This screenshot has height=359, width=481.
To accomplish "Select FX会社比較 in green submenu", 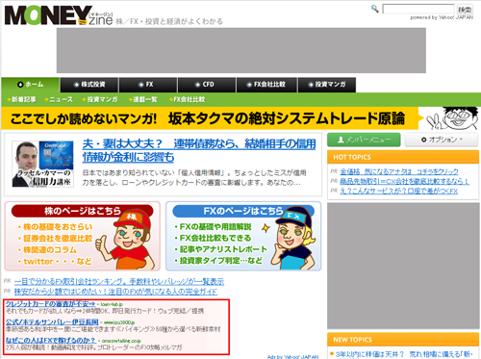I will click(x=187, y=100).
